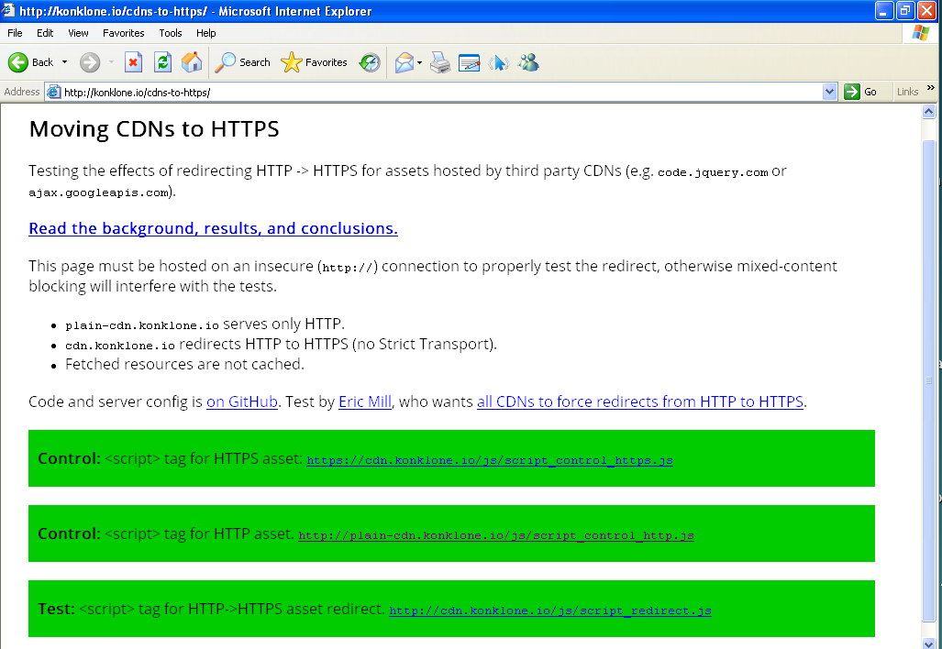The height and width of the screenshot is (649, 942).
Task: Click the scrollbar down arrow
Action: [x=929, y=643]
